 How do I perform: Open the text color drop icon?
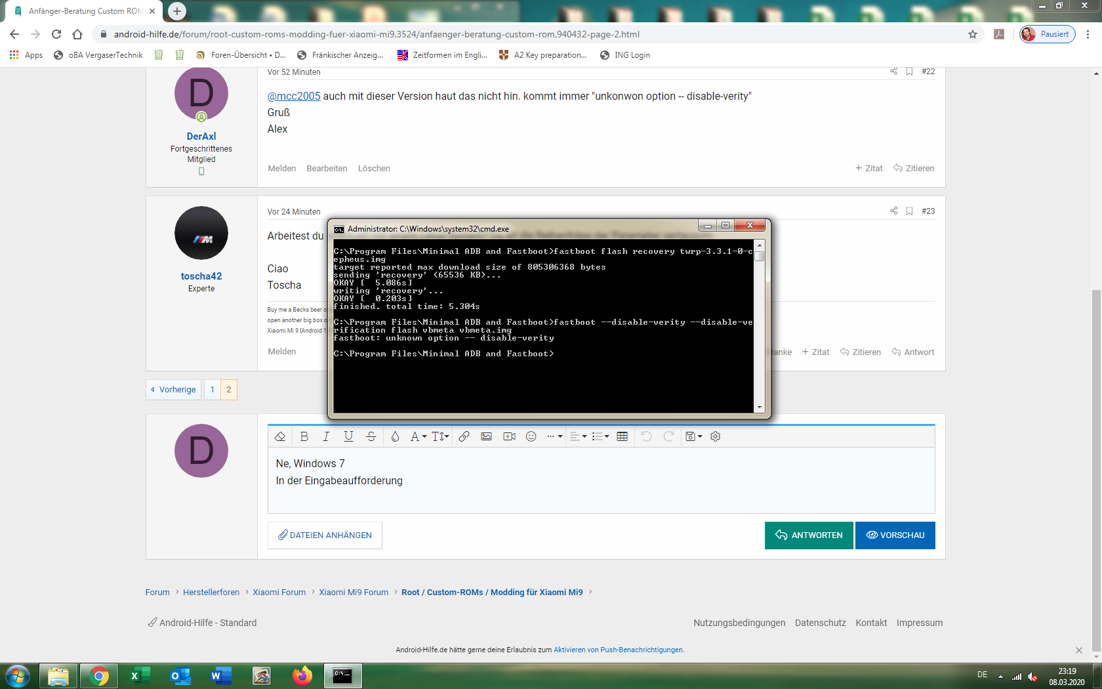coord(395,436)
